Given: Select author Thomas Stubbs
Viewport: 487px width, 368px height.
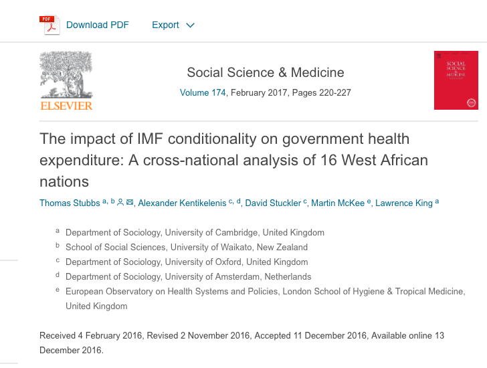Looking at the screenshot, I should pyautogui.click(x=70, y=203).
